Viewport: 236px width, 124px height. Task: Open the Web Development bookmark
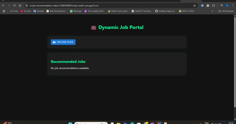57,11
